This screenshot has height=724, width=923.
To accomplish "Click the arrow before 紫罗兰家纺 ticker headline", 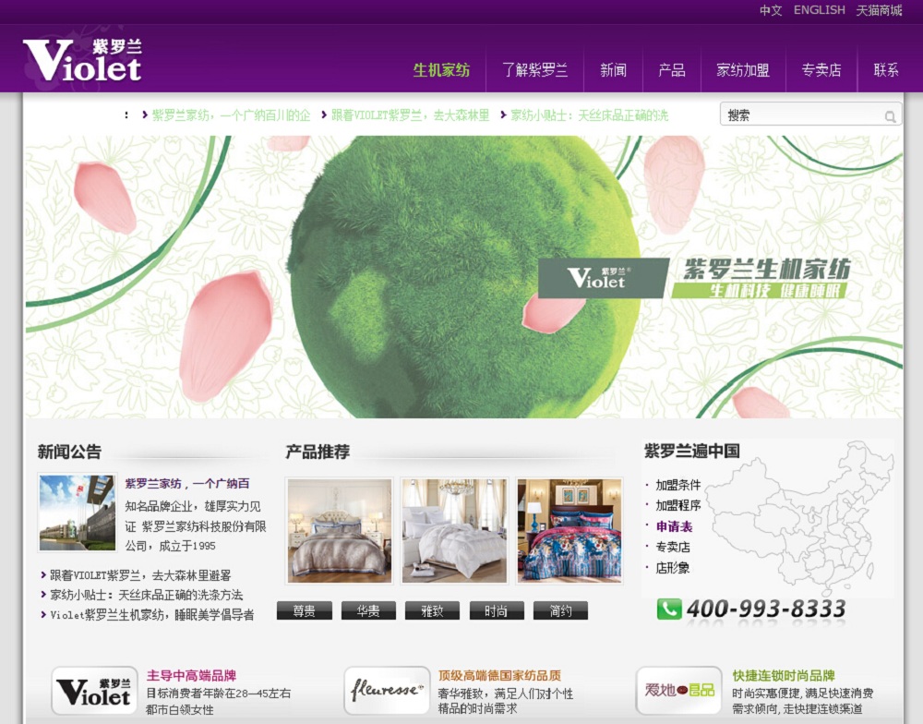I will pyautogui.click(x=145, y=115).
